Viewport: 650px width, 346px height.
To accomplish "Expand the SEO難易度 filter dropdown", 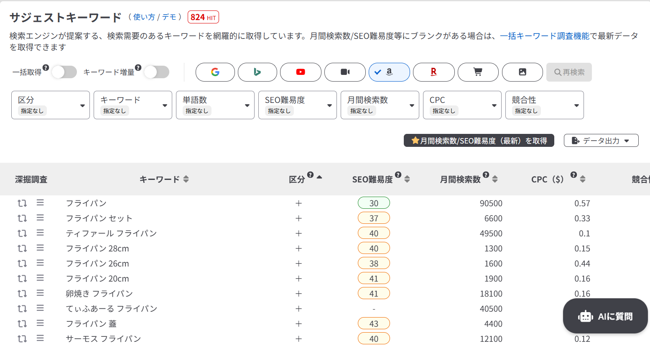I will tap(297, 105).
